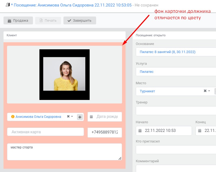Click the Печать button
This screenshot has height=172, width=216.
click(x=48, y=20)
